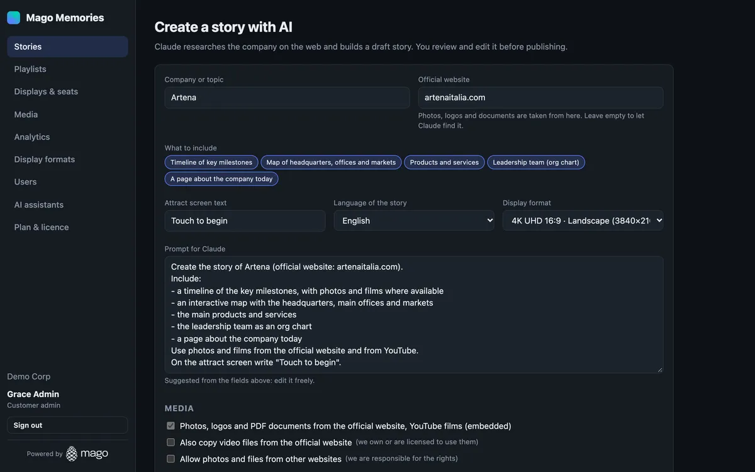This screenshot has width=755, height=472.
Task: Click the Create a story with AI heading
Action: pos(223,27)
